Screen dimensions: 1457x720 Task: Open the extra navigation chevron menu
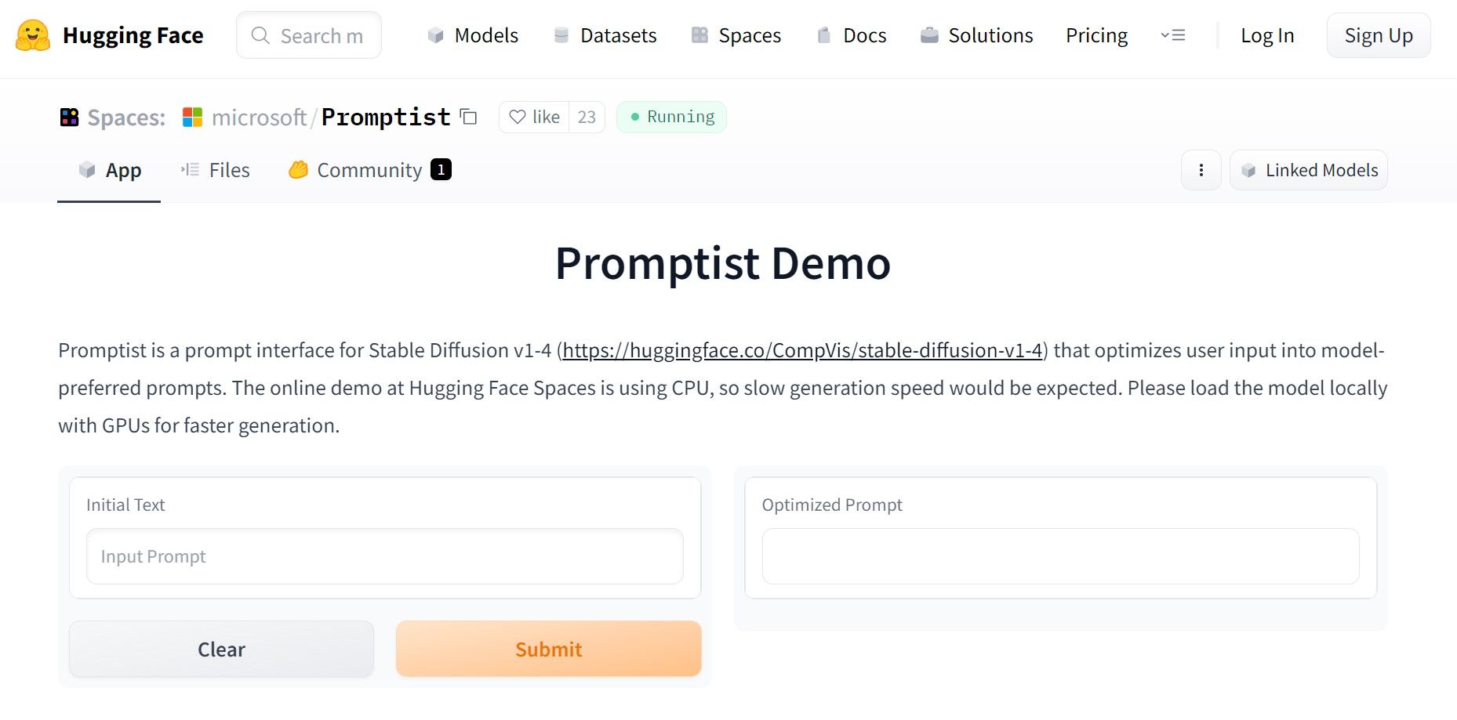coord(1172,34)
